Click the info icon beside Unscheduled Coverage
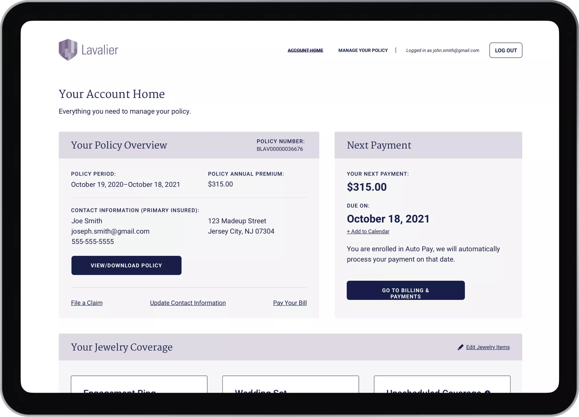The width and height of the screenshot is (579, 417). click(x=488, y=391)
